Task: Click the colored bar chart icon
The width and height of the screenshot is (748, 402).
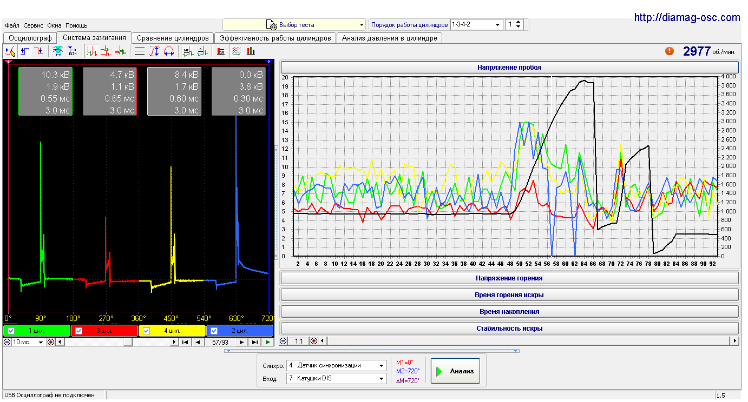Action: click(251, 51)
